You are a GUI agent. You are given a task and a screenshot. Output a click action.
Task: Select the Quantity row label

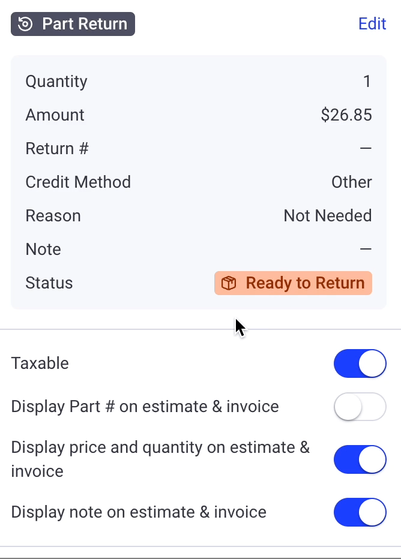pos(56,81)
